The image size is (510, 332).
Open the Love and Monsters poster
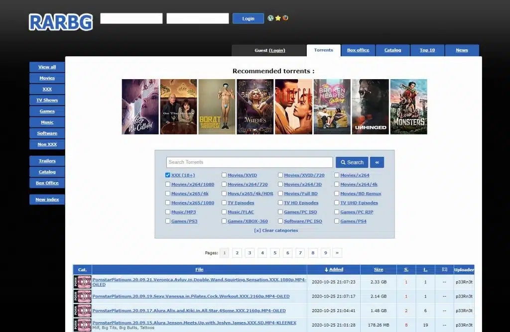[x=409, y=107]
